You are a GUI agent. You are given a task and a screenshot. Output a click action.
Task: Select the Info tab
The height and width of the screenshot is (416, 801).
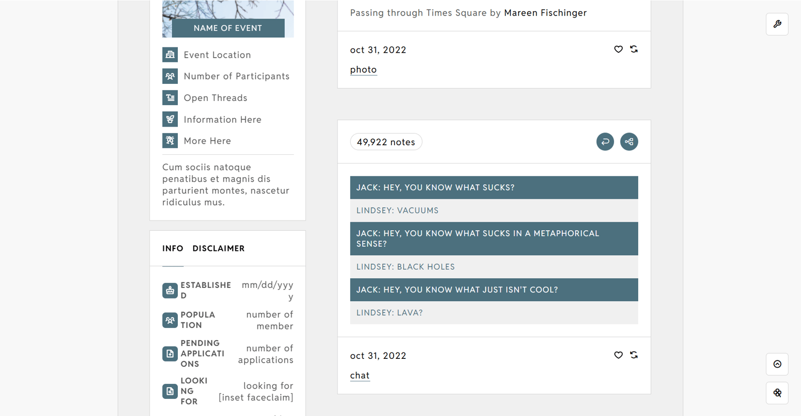(172, 248)
